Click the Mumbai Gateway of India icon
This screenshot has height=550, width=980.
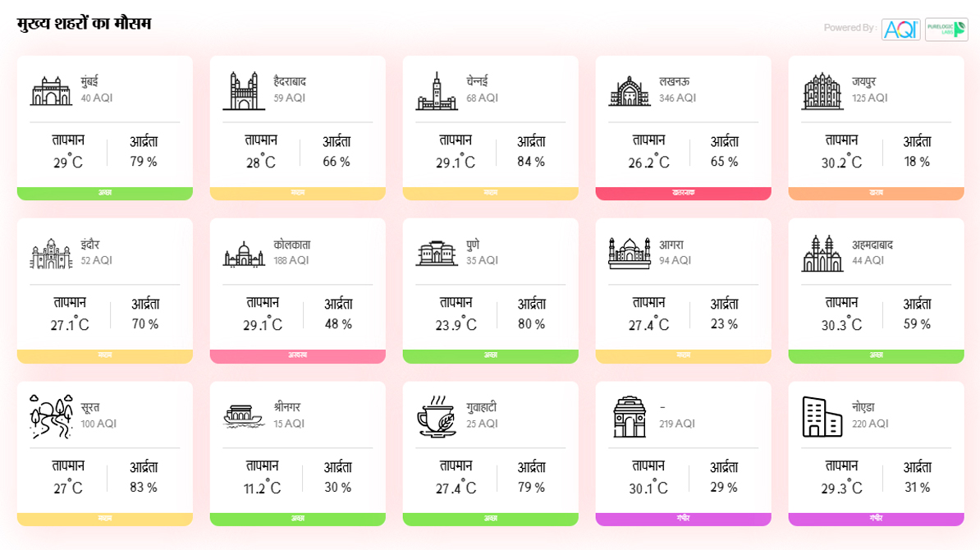click(51, 89)
